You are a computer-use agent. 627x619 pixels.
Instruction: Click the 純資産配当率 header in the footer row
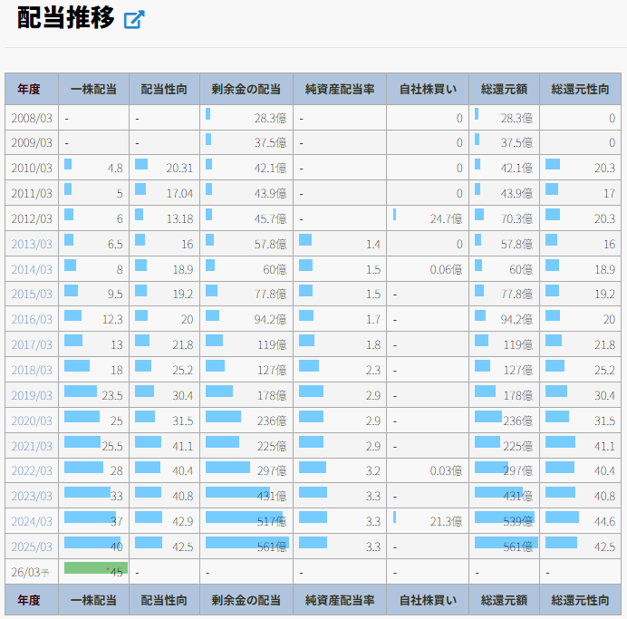[x=340, y=600]
